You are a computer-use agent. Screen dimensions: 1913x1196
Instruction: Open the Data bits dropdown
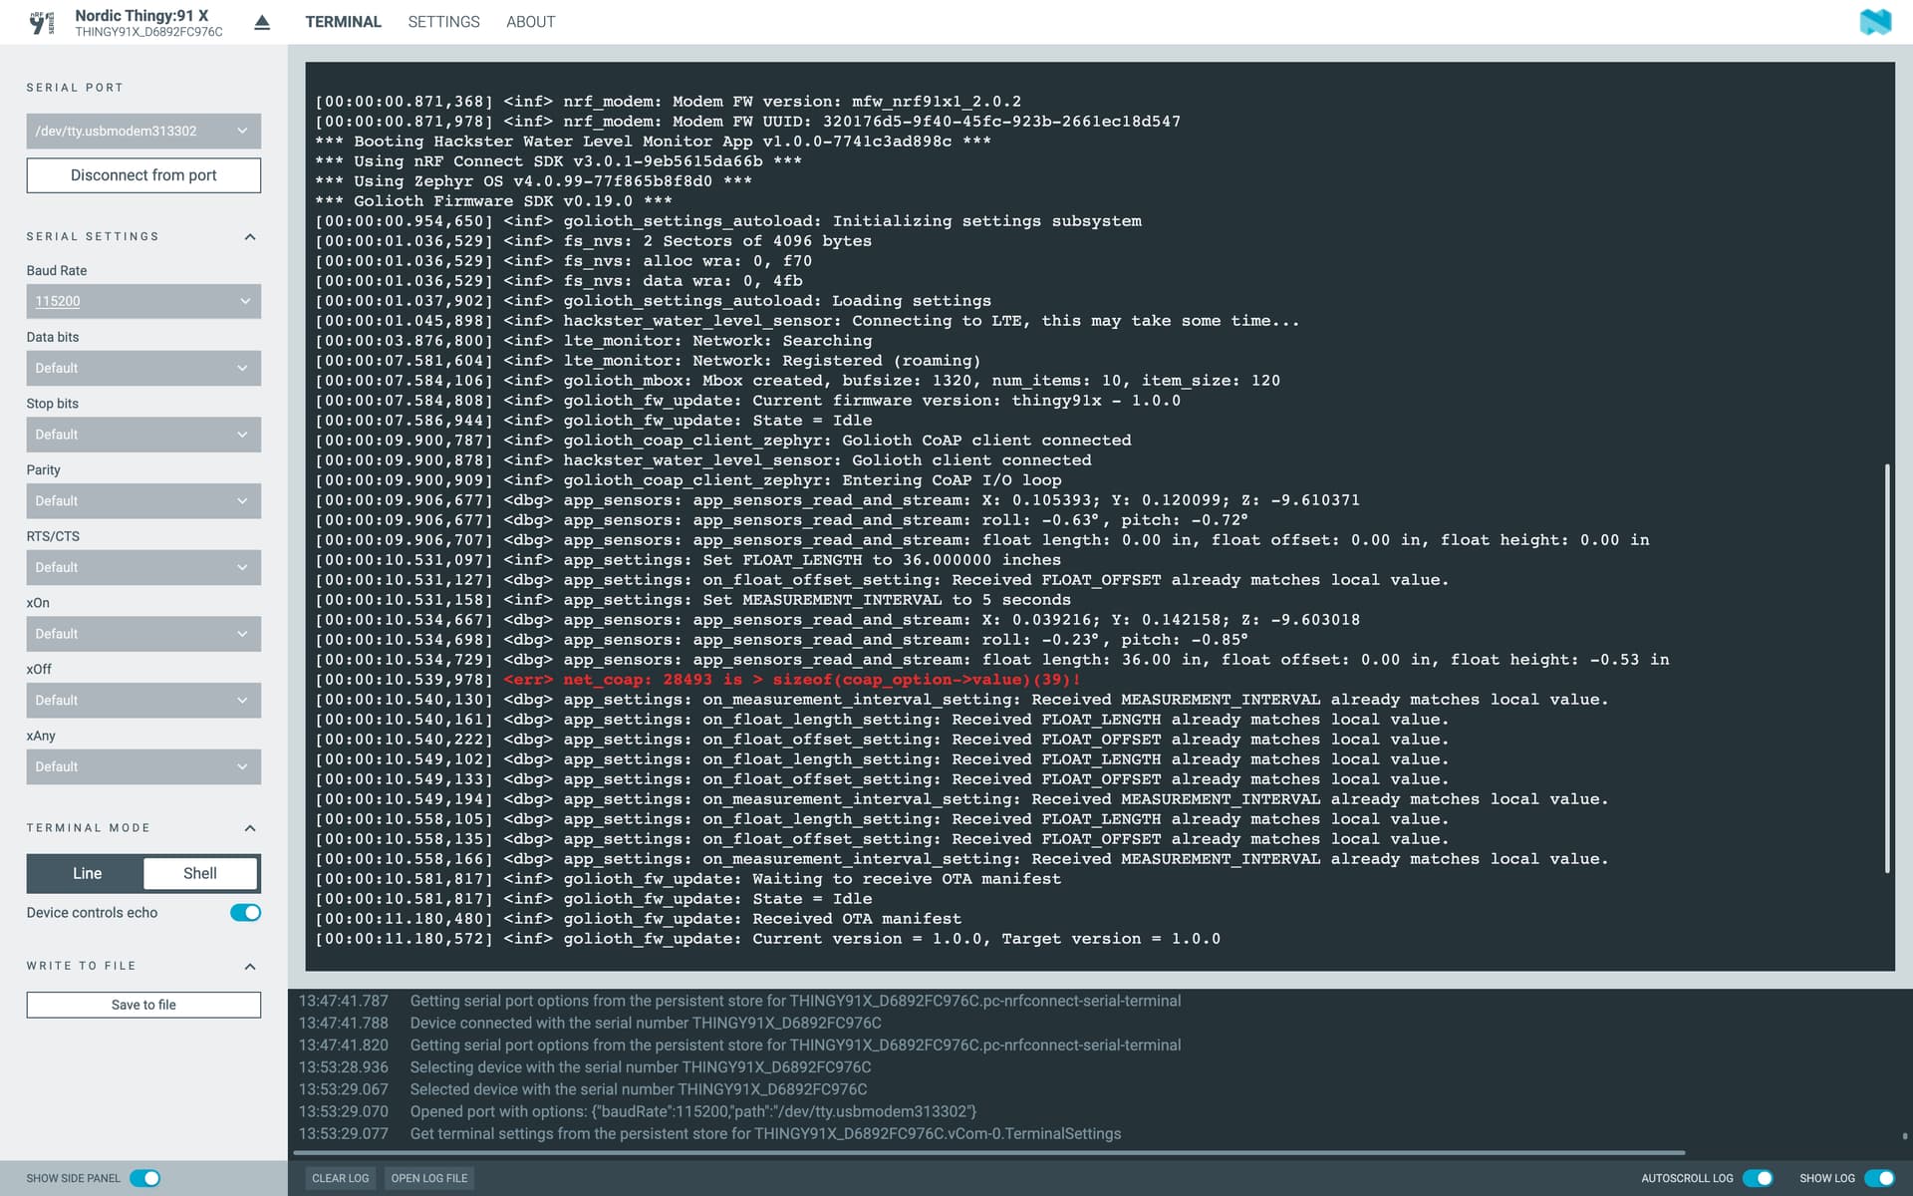[143, 368]
